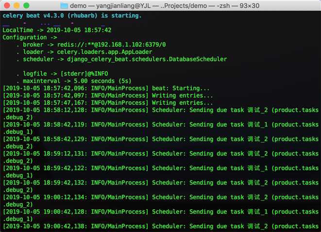
Task: Click 'Writing entries...' log at 18:57:47,167
Action: pyautogui.click(x=108, y=103)
